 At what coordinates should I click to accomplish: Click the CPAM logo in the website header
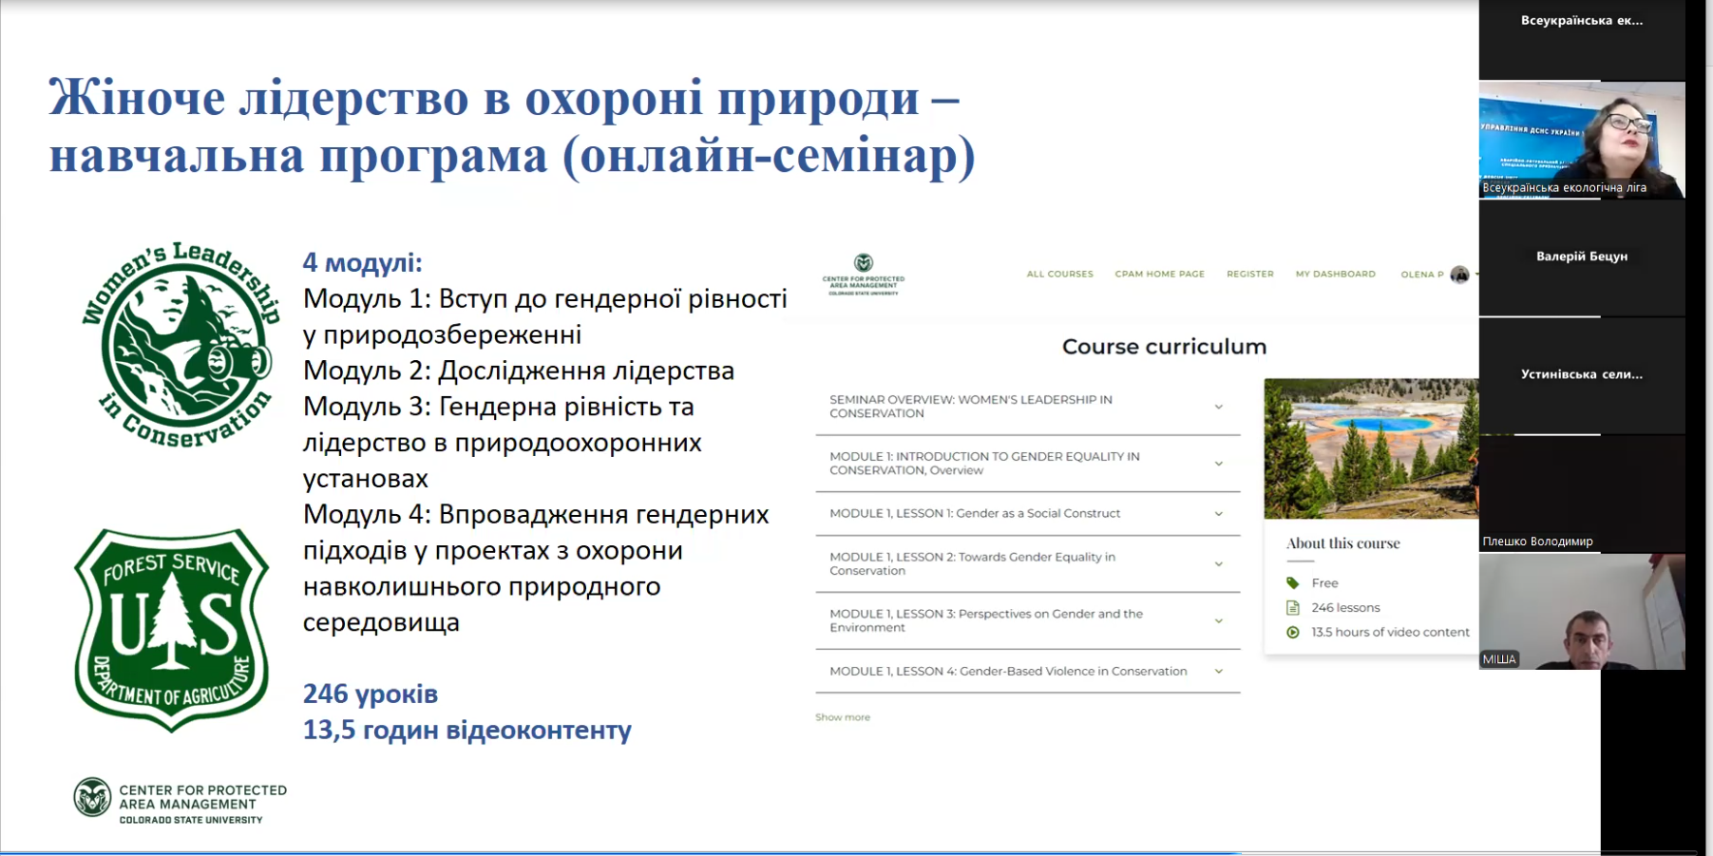coord(863,275)
